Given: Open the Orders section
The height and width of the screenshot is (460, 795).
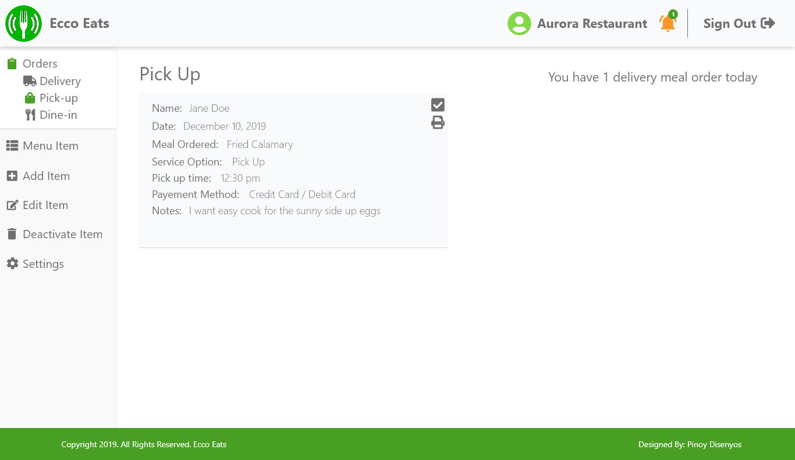Looking at the screenshot, I should point(40,63).
